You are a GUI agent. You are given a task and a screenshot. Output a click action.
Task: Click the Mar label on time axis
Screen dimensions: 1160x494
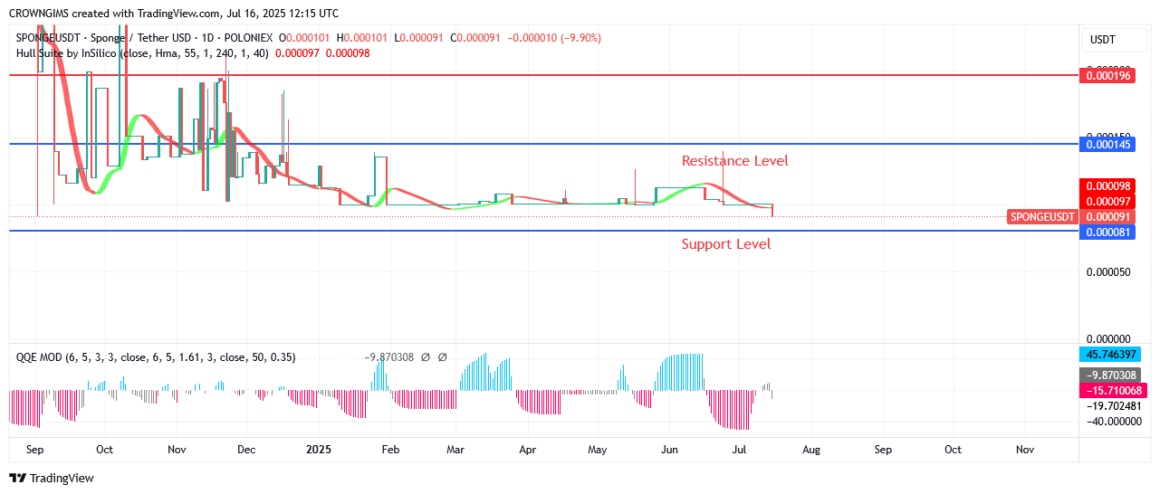tap(455, 450)
